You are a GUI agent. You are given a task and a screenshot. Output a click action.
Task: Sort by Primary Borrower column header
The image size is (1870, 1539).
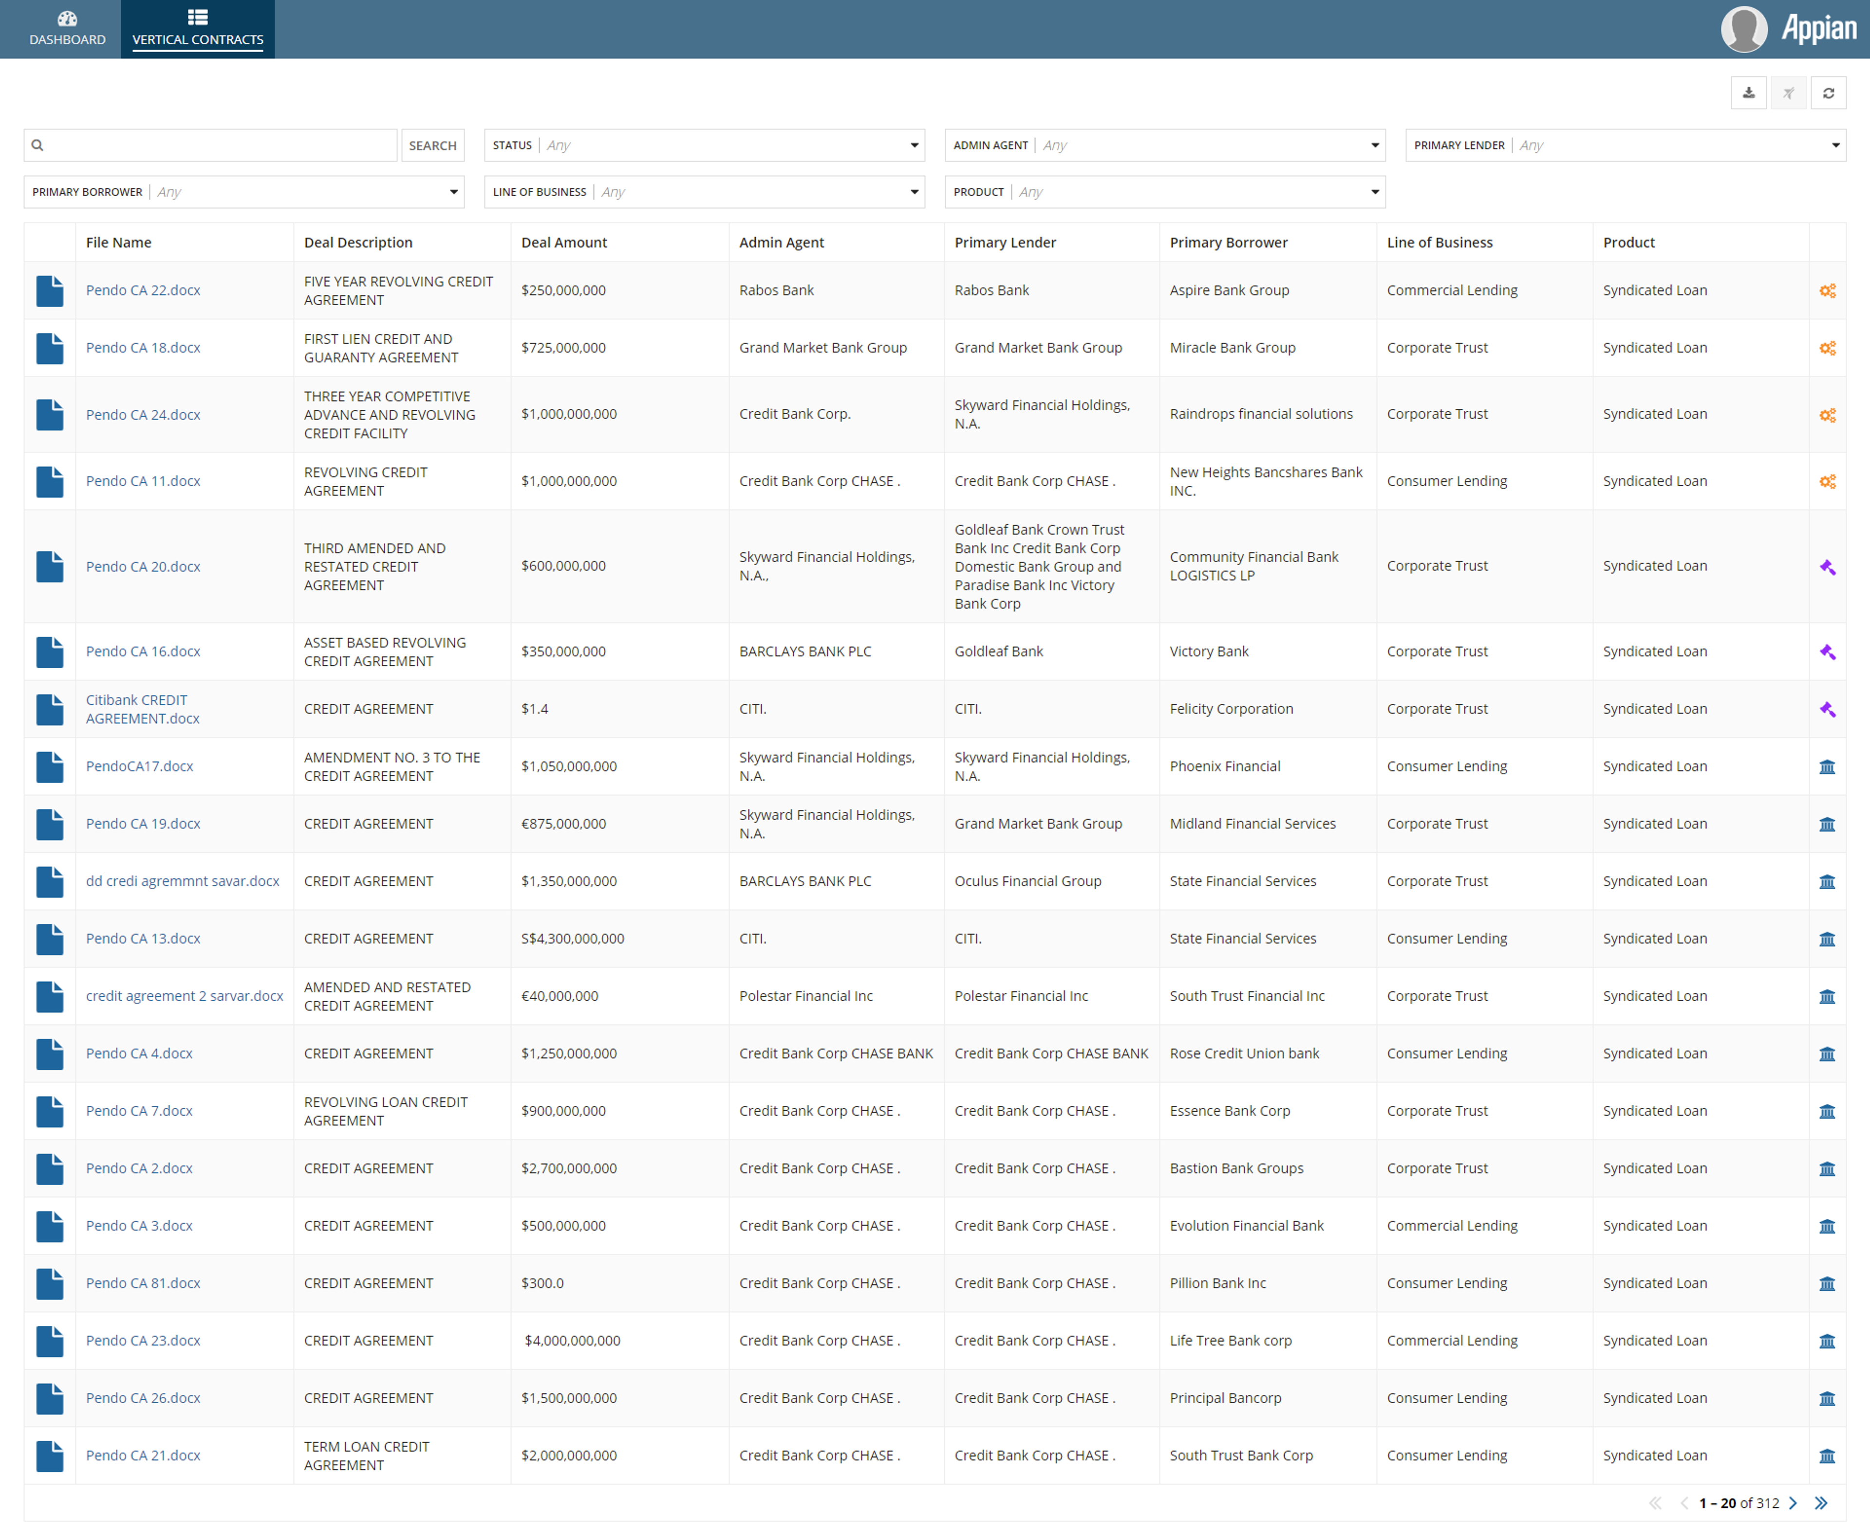pyautogui.click(x=1229, y=243)
